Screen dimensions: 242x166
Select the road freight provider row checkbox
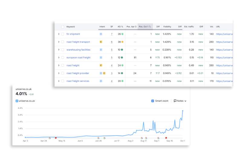pos(63,73)
